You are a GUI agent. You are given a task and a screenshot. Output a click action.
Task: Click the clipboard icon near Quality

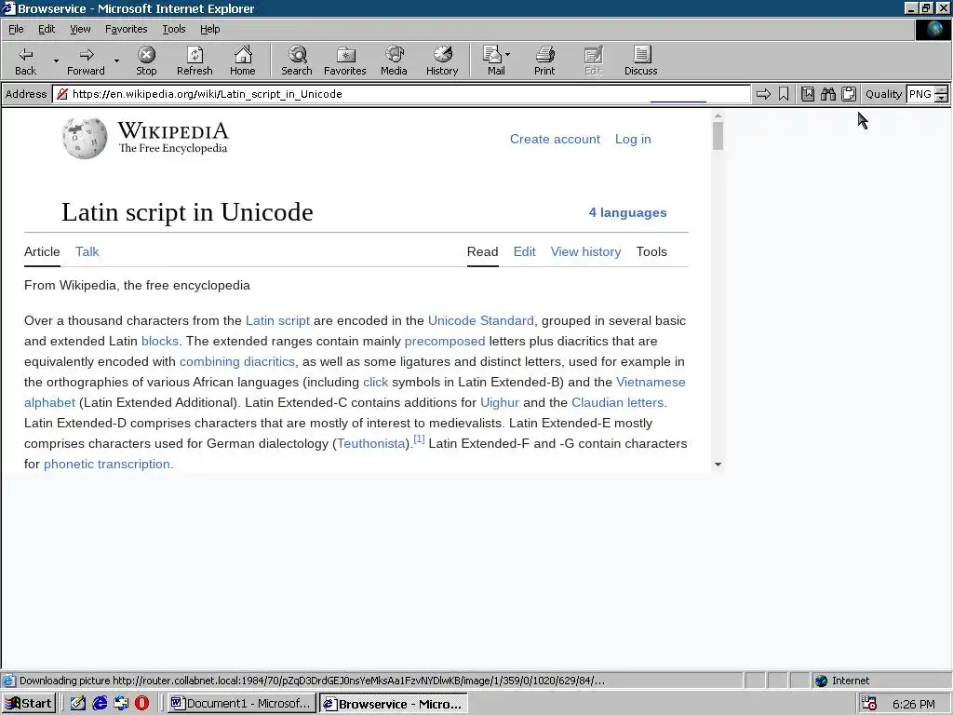849,94
